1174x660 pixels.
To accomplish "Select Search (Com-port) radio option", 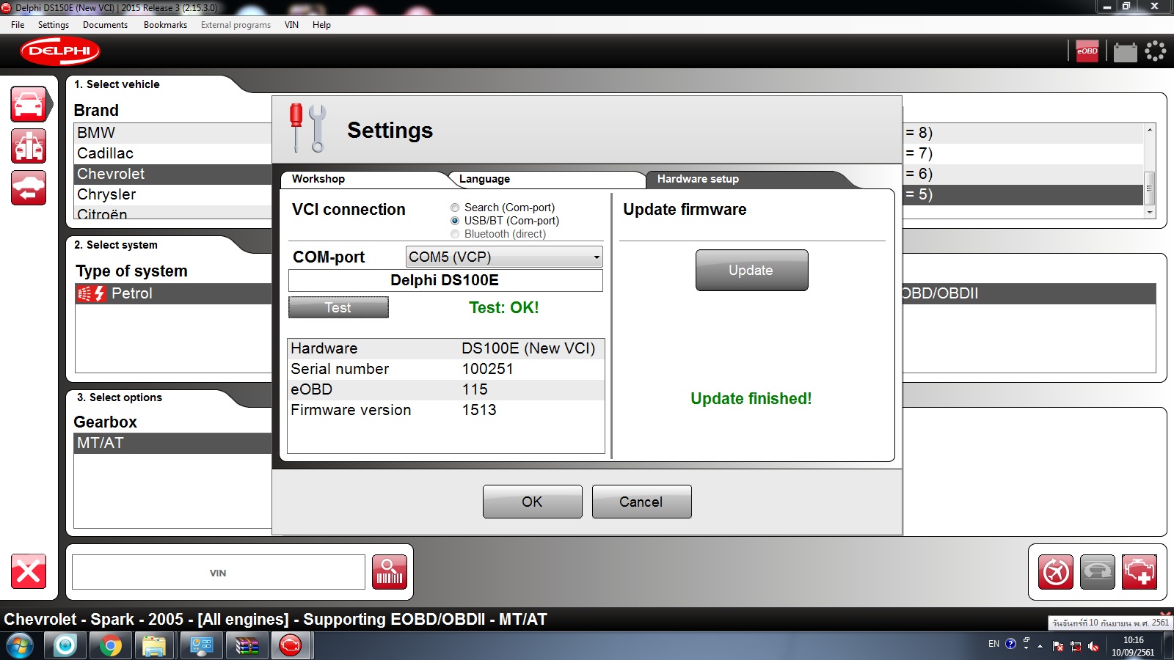I will point(455,208).
